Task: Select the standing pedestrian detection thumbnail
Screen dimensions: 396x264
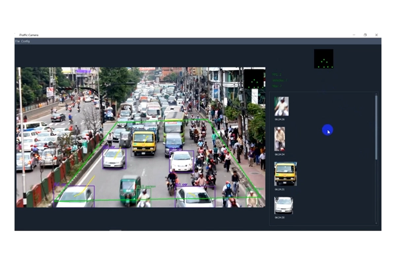Action: click(x=280, y=139)
